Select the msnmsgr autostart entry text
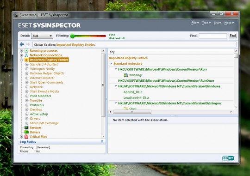Image resolution: width=250 pixels, height=176 pixels. 136,75
